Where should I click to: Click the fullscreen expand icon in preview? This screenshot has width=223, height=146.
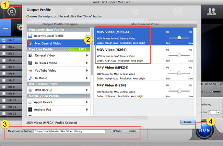point(221,84)
